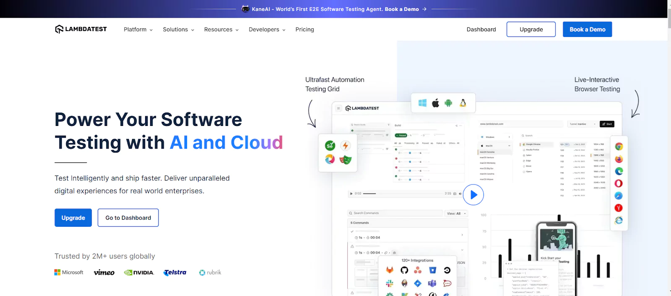Viewport: 671px width, 296px height.
Task: Click the Internet Explorer browser icon
Action: coord(619,220)
